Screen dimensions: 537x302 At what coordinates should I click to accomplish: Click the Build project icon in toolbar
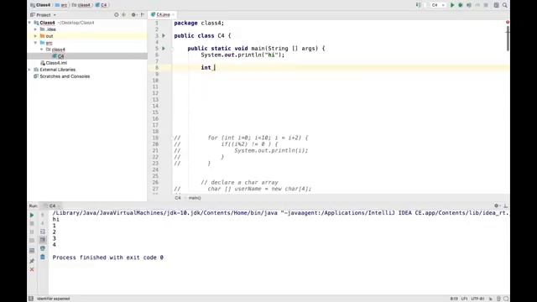point(419,5)
